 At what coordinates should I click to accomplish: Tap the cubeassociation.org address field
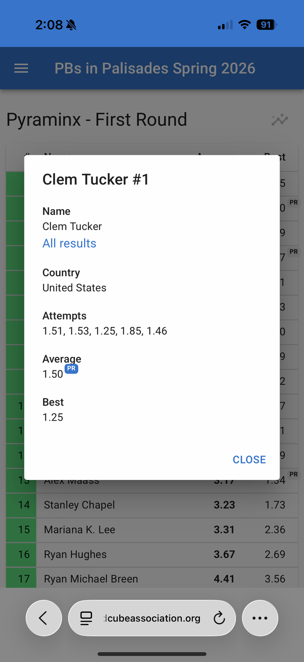pos(152,618)
